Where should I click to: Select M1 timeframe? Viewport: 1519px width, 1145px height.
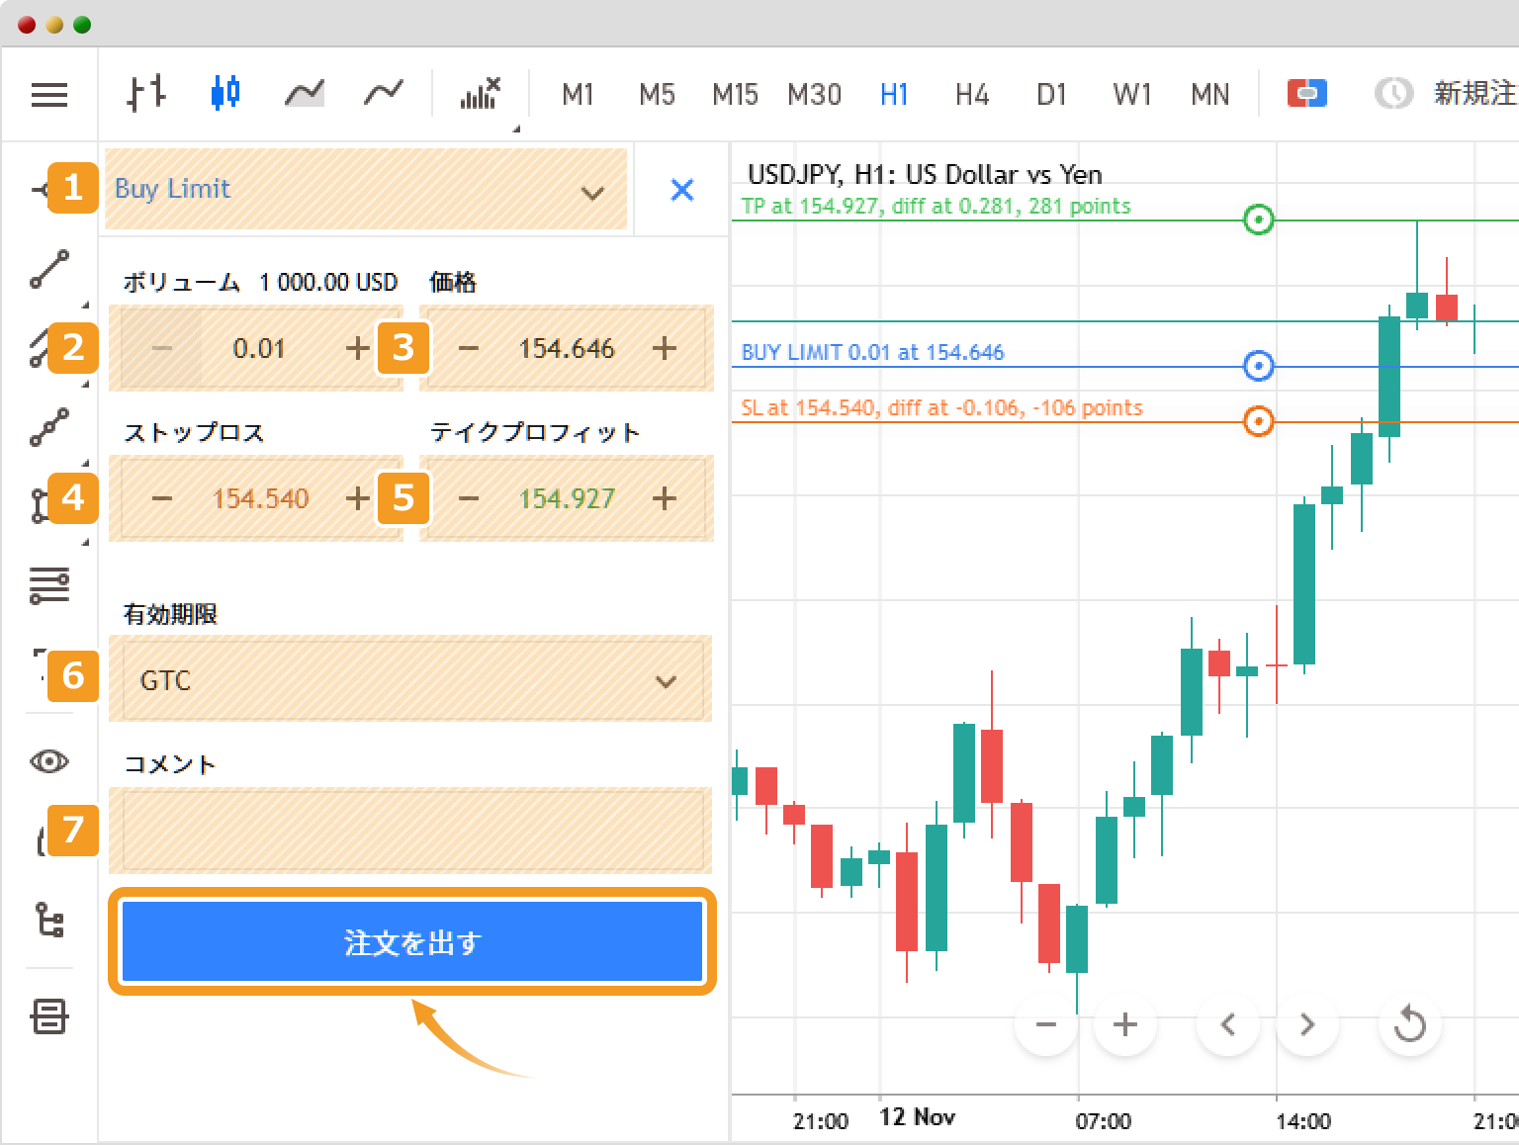click(578, 95)
